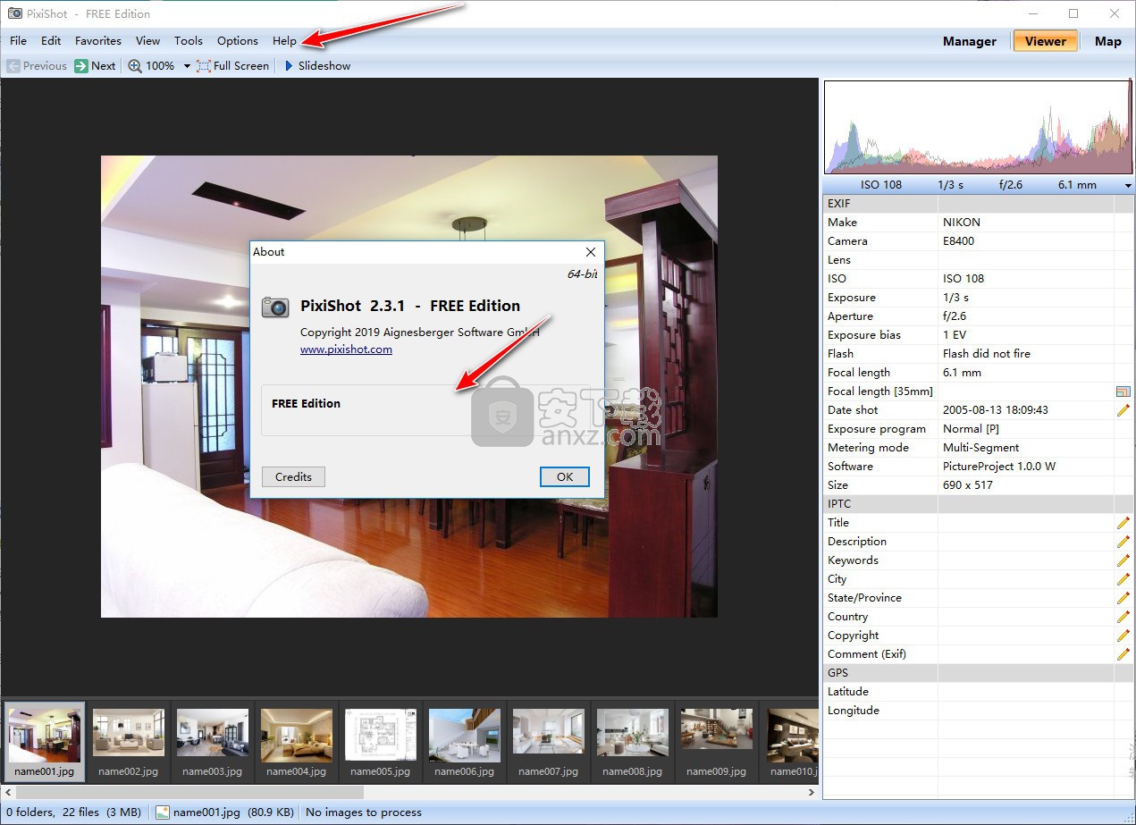Viewport: 1136px width, 825px height.
Task: Click the Credits button in About dialog
Action: click(293, 476)
